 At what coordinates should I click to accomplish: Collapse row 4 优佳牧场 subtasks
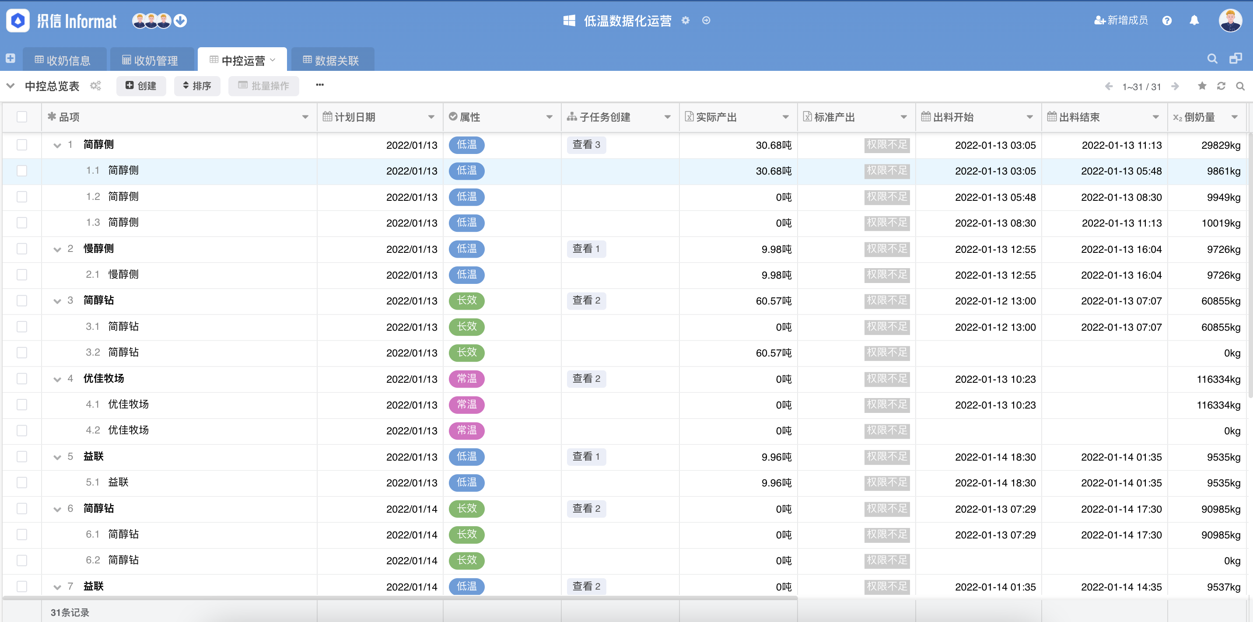[57, 379]
